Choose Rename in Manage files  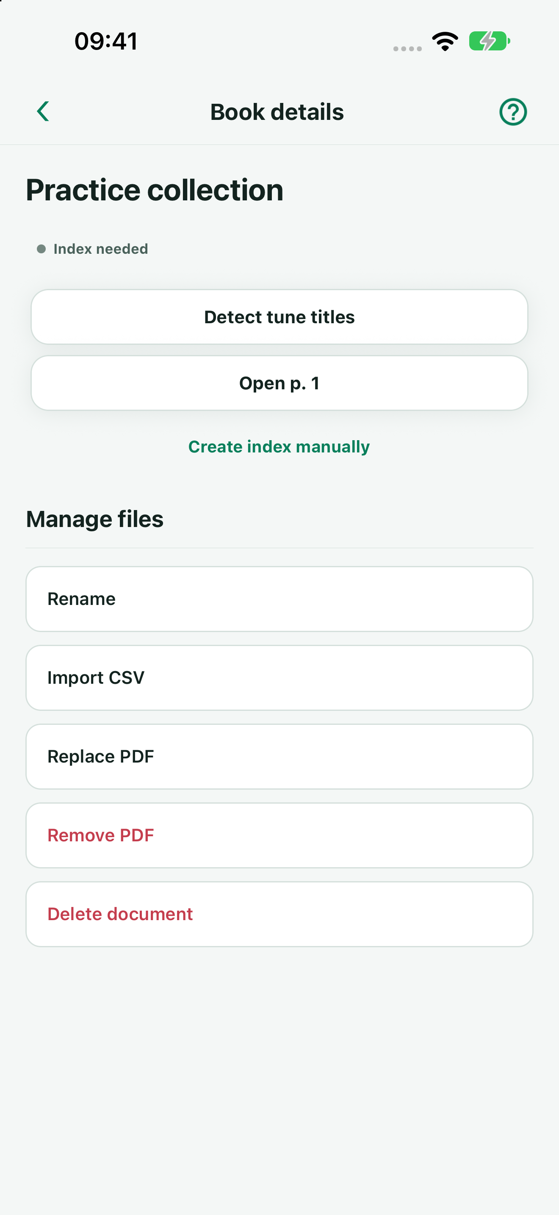pos(279,599)
